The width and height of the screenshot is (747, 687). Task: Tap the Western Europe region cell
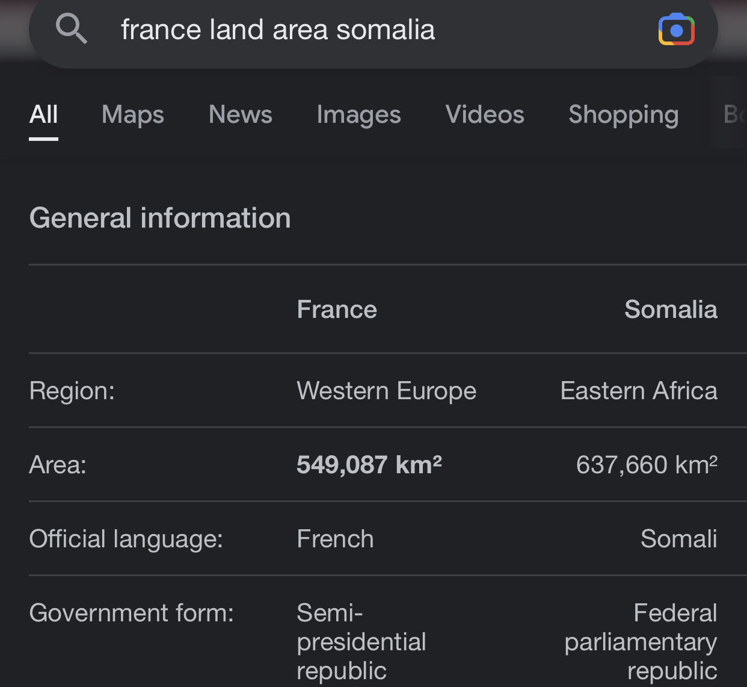tap(386, 391)
